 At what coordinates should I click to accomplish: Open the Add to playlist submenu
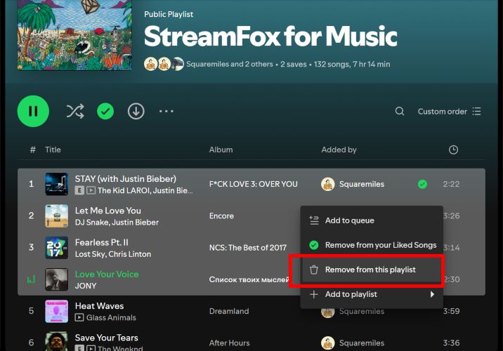click(372, 294)
